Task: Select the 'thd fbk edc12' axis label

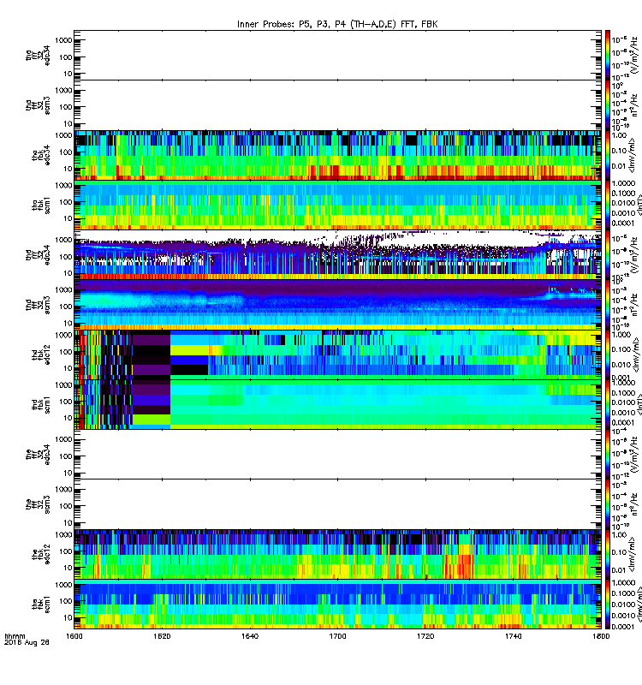Action: [x=41, y=354]
